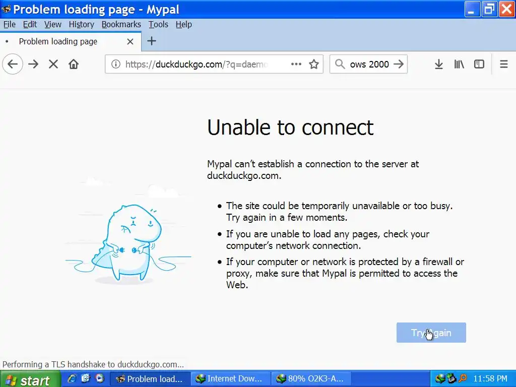Click the TLS handshake status text
This screenshot has width=516, height=387.
(93, 364)
